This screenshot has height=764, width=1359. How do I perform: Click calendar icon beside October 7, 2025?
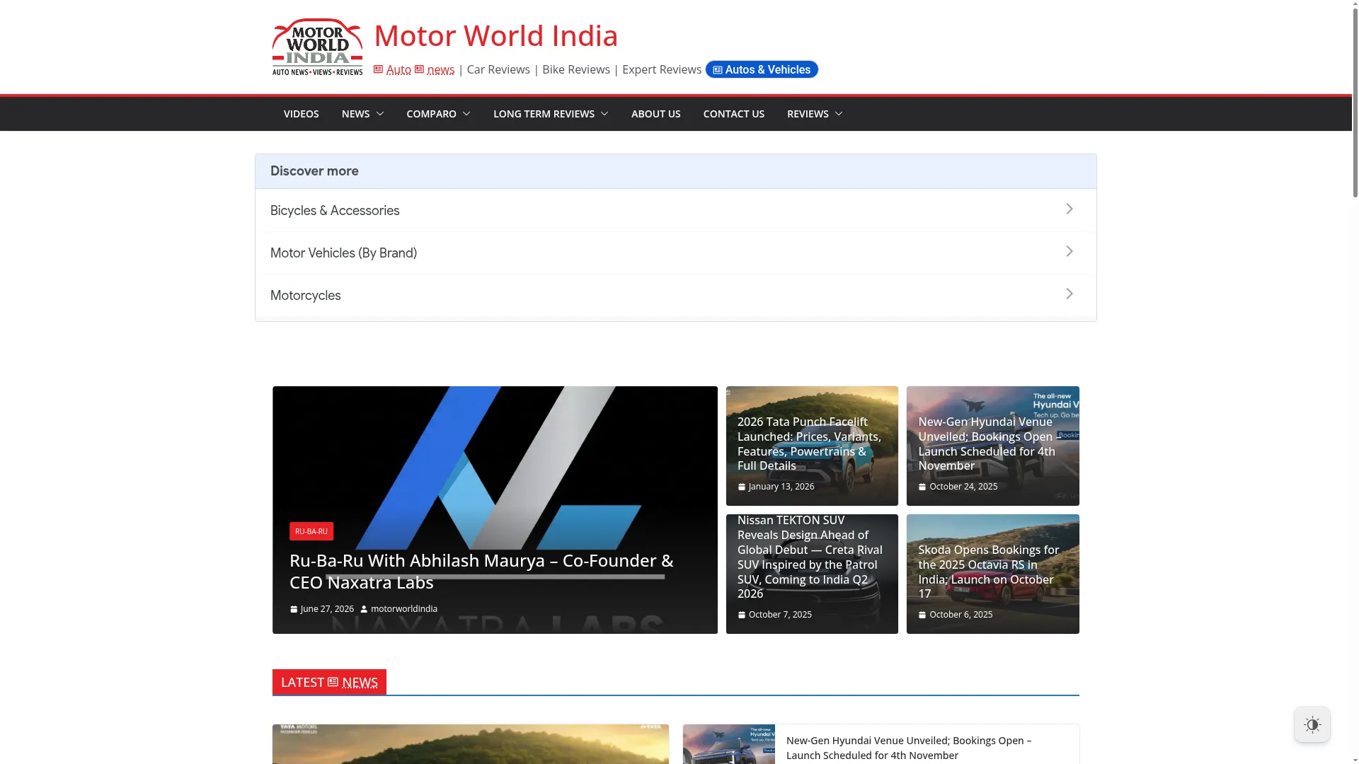(742, 615)
